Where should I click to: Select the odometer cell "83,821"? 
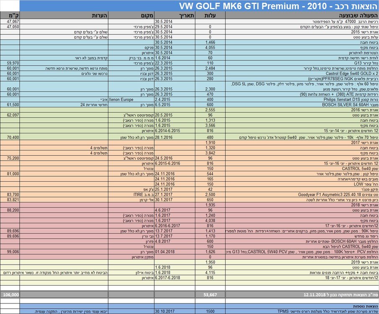click(10, 200)
